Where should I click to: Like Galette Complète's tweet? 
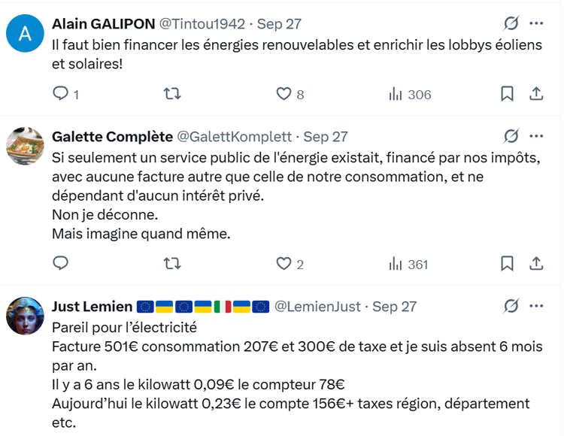tap(284, 264)
